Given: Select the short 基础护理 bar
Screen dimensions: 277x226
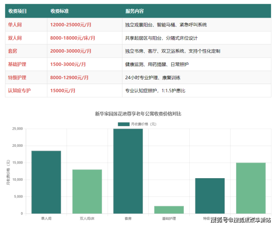Looking at the screenshot, I should [169, 210].
